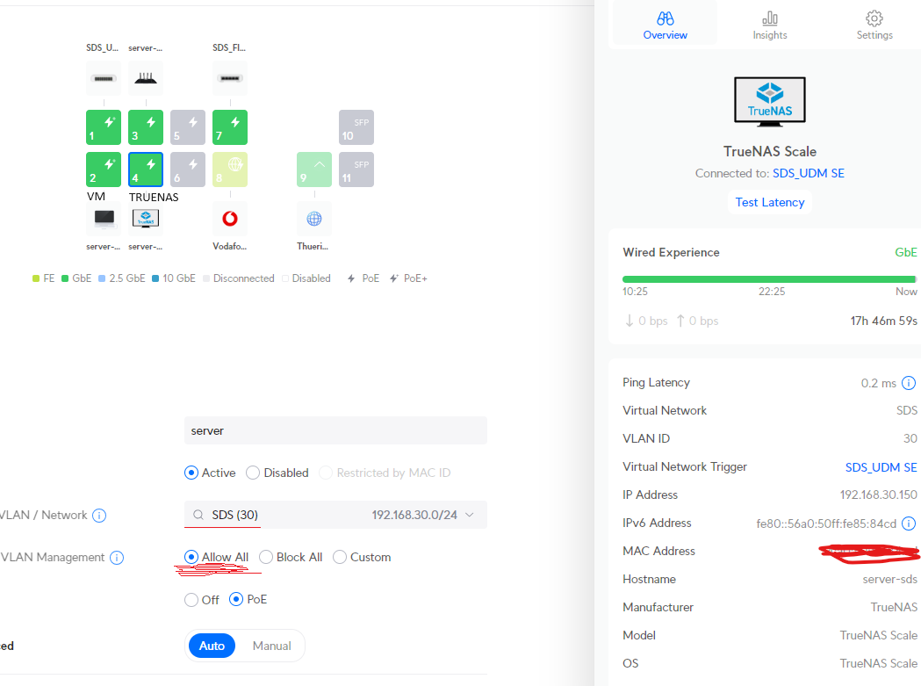Click the VLAN ID value 30
The width and height of the screenshot is (921, 686).
pos(910,438)
